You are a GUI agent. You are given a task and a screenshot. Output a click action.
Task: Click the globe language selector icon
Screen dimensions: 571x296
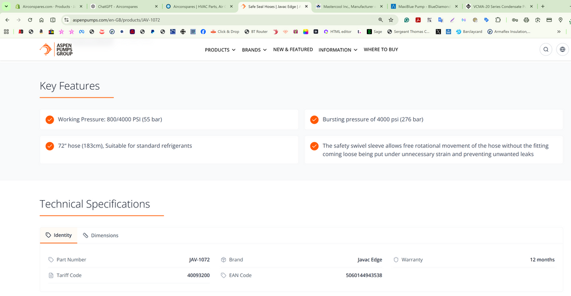click(563, 50)
